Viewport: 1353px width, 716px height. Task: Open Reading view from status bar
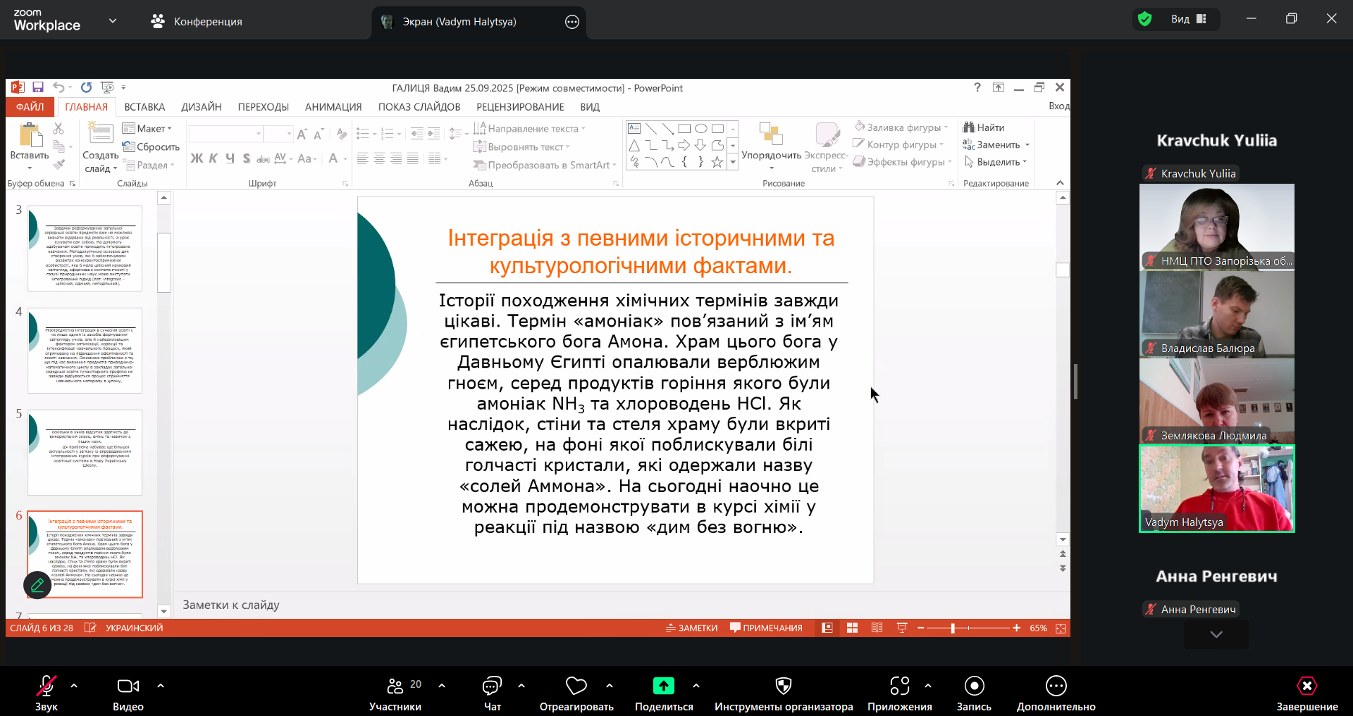tap(877, 628)
